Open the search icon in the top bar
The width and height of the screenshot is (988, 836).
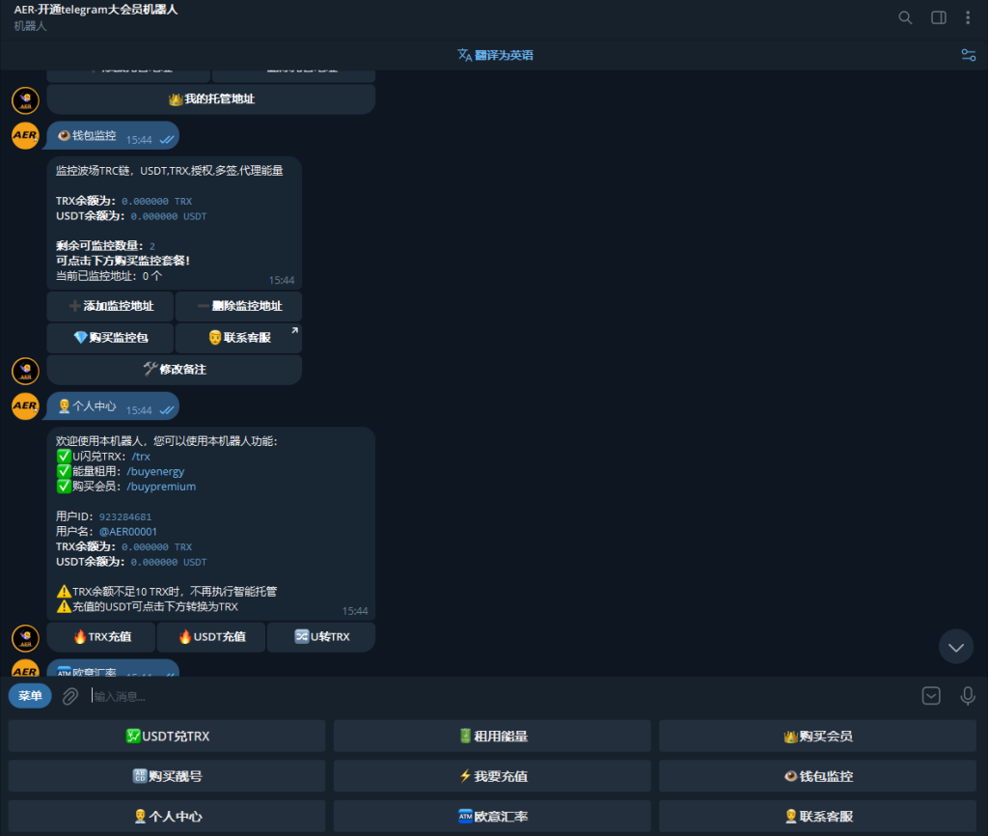(904, 17)
